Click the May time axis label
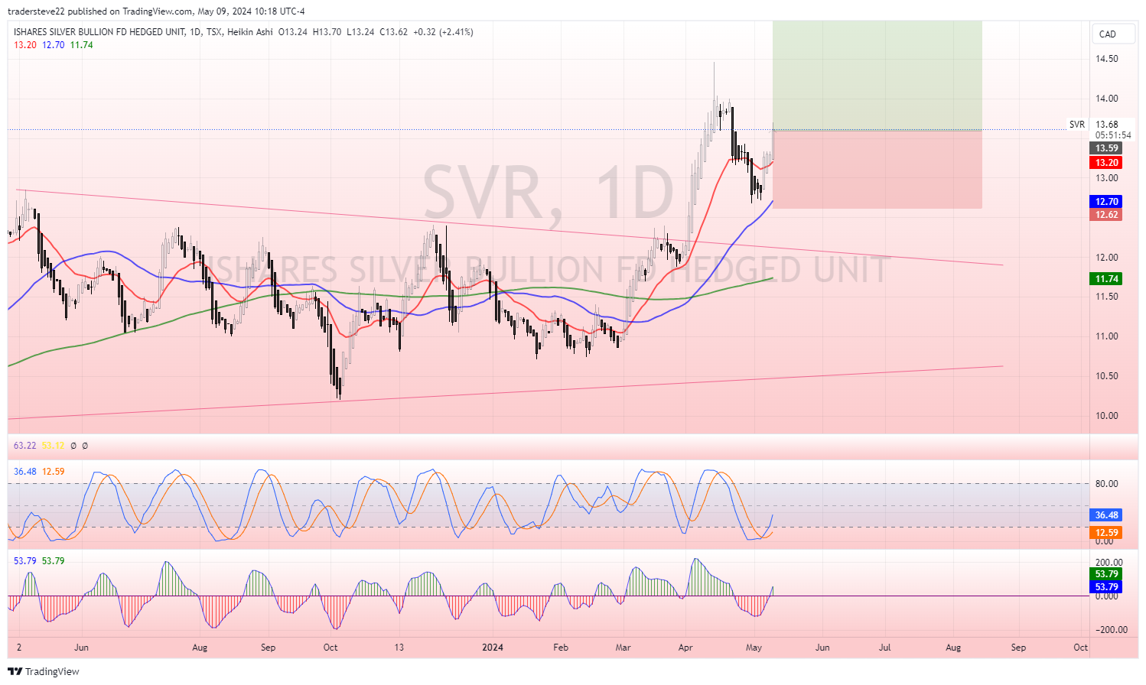Viewport: 1146px width, 685px height. (754, 648)
